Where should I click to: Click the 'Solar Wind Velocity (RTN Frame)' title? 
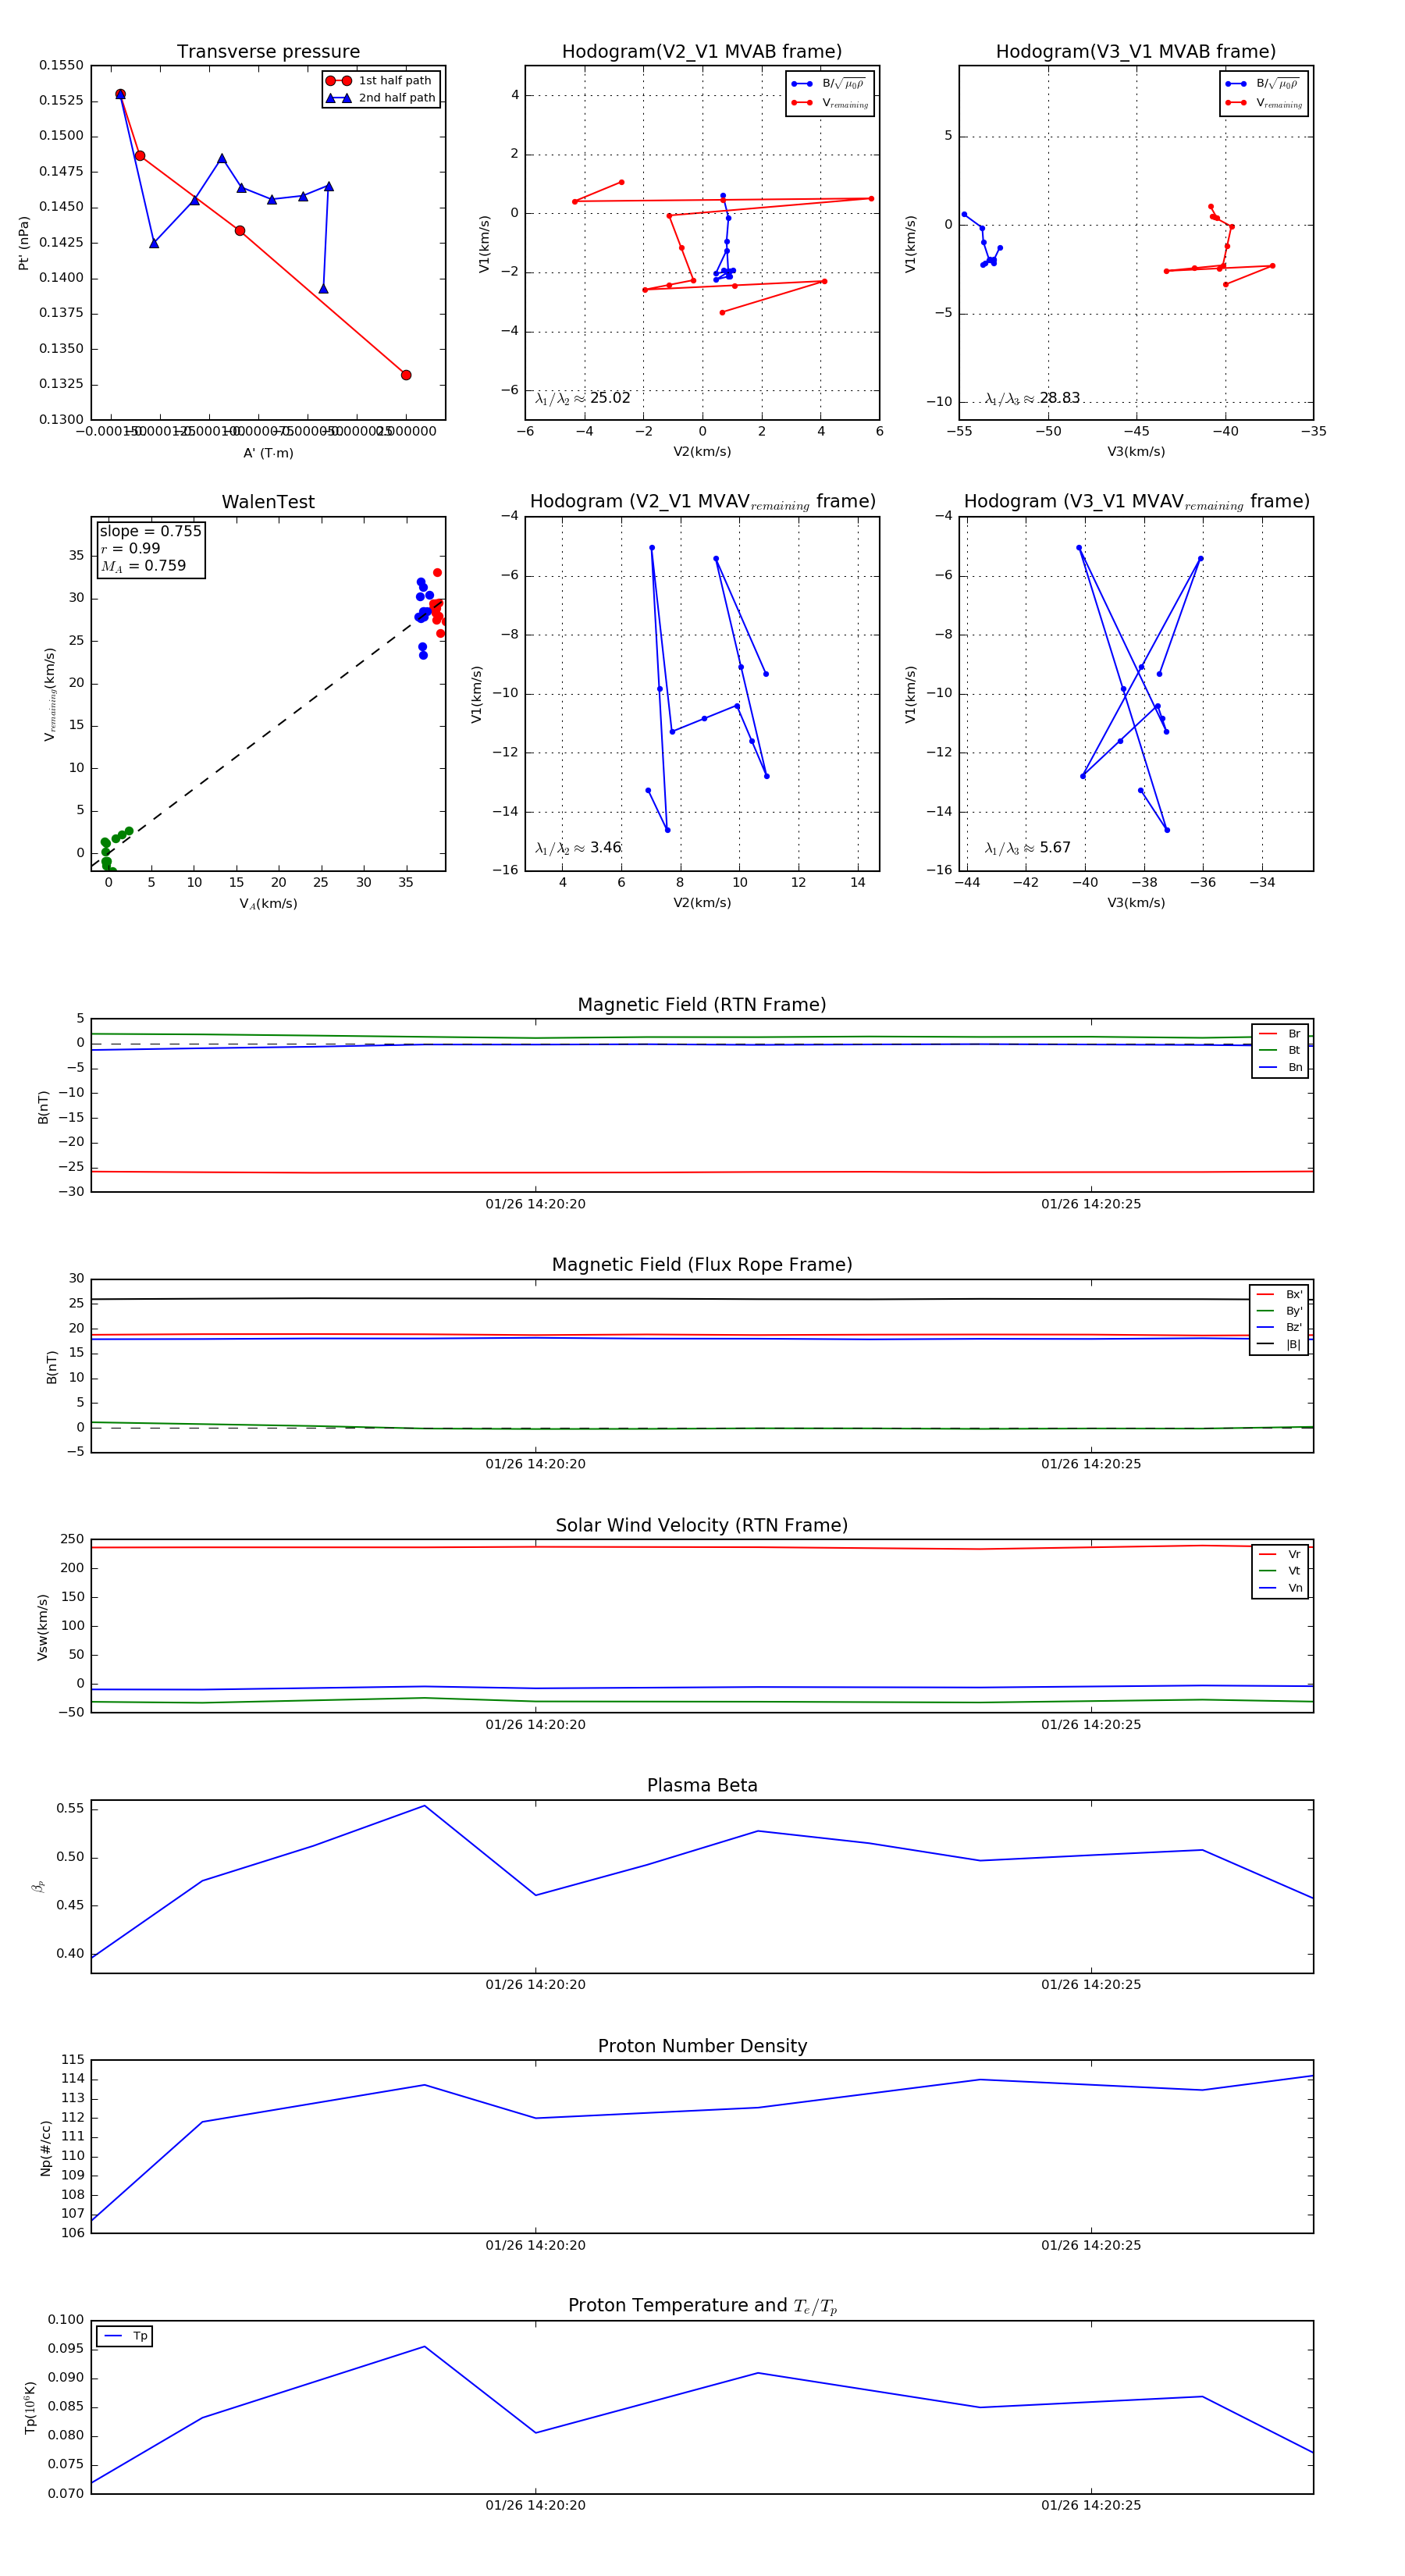702,1525
